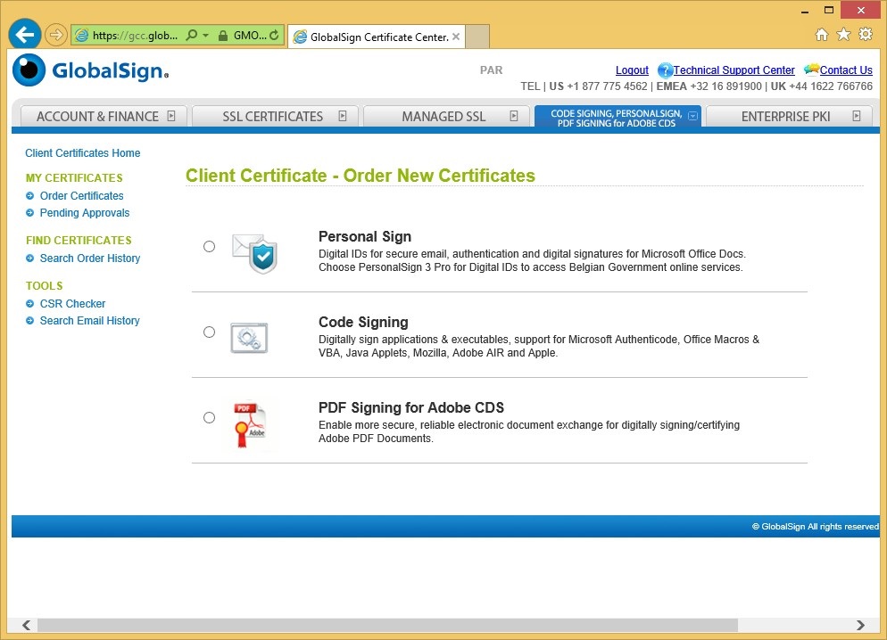Select the Personal Sign radio button
Image resolution: width=887 pixels, height=640 pixels.
tap(210, 247)
